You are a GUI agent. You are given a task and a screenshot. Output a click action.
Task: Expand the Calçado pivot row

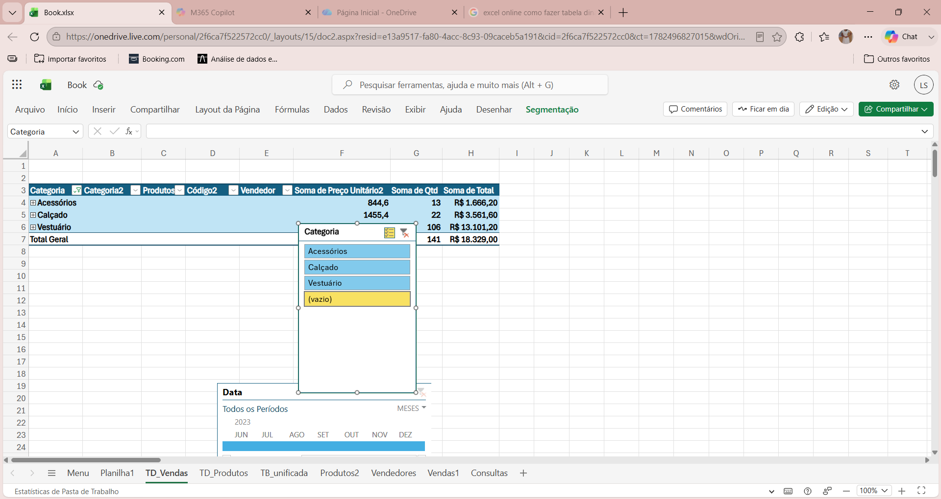pos(33,215)
